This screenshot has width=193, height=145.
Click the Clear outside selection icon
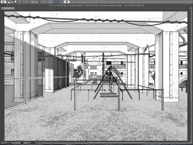pyautogui.click(x=33, y=2)
